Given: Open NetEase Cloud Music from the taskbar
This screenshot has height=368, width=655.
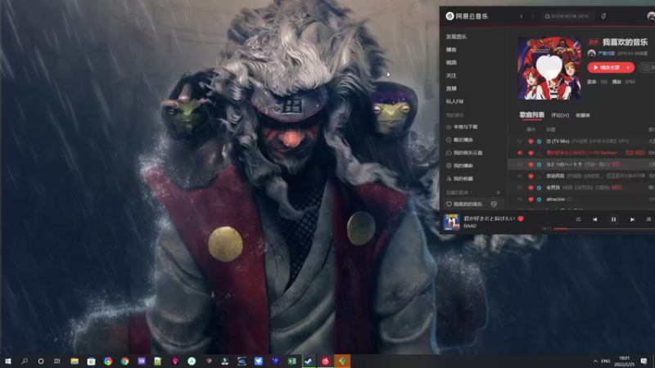Looking at the screenshot, I should click(325, 361).
